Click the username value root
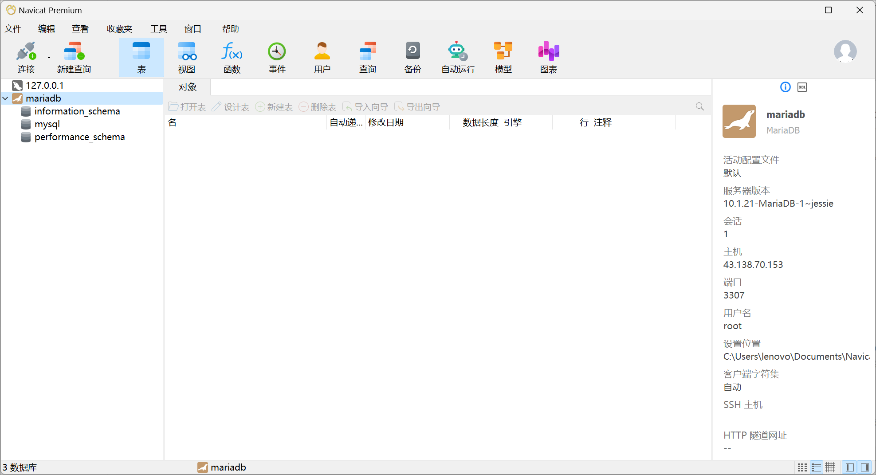This screenshot has width=876, height=475. (733, 326)
